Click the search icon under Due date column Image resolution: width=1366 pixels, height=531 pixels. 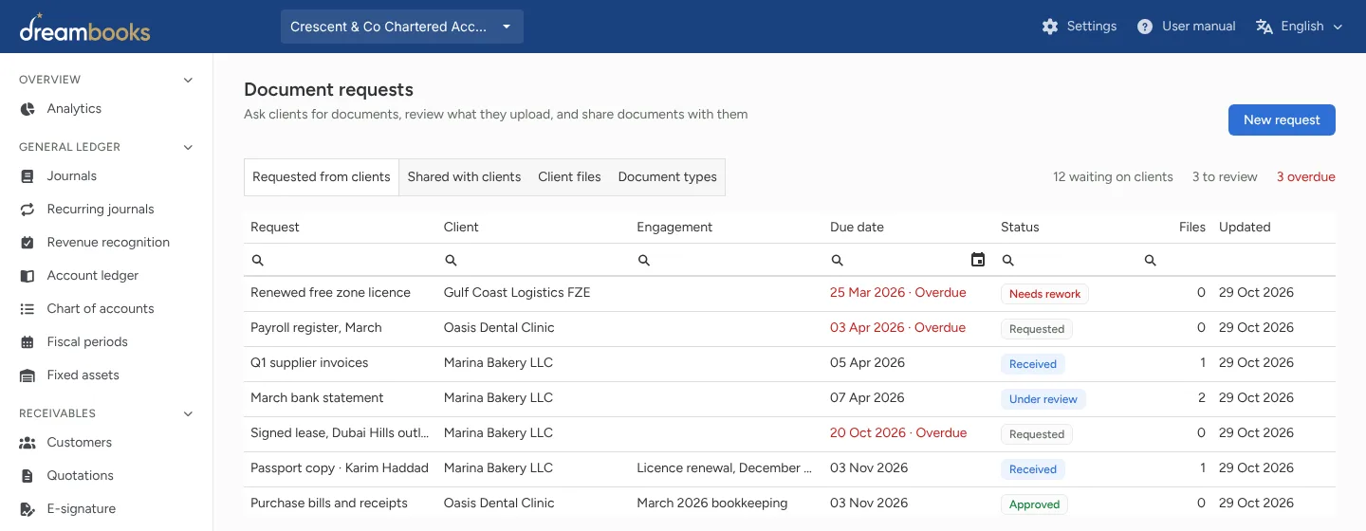point(838,260)
